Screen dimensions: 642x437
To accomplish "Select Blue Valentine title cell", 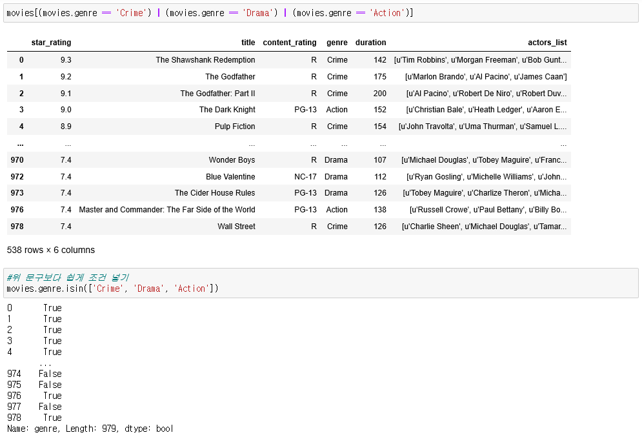I will point(230,177).
